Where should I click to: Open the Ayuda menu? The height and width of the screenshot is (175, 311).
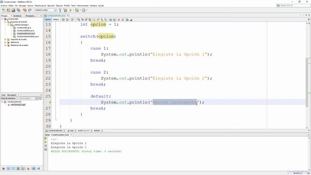point(101,6)
